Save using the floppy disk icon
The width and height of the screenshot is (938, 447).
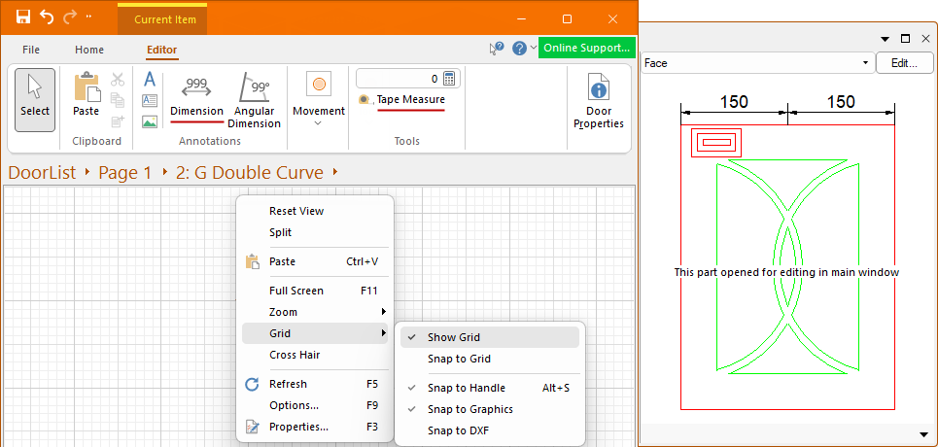22,17
